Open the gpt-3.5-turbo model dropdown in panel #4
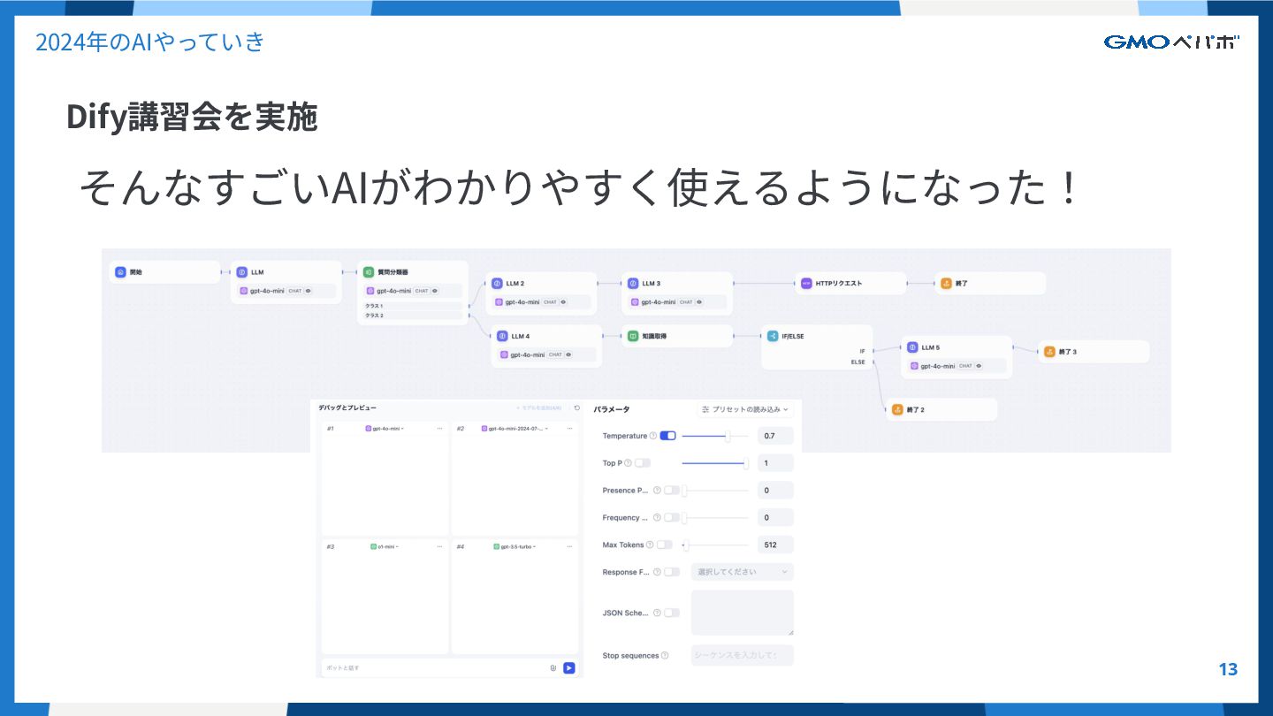Screen dimensions: 1273x716 coord(515,546)
